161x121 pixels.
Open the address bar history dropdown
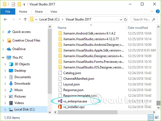click(121, 19)
